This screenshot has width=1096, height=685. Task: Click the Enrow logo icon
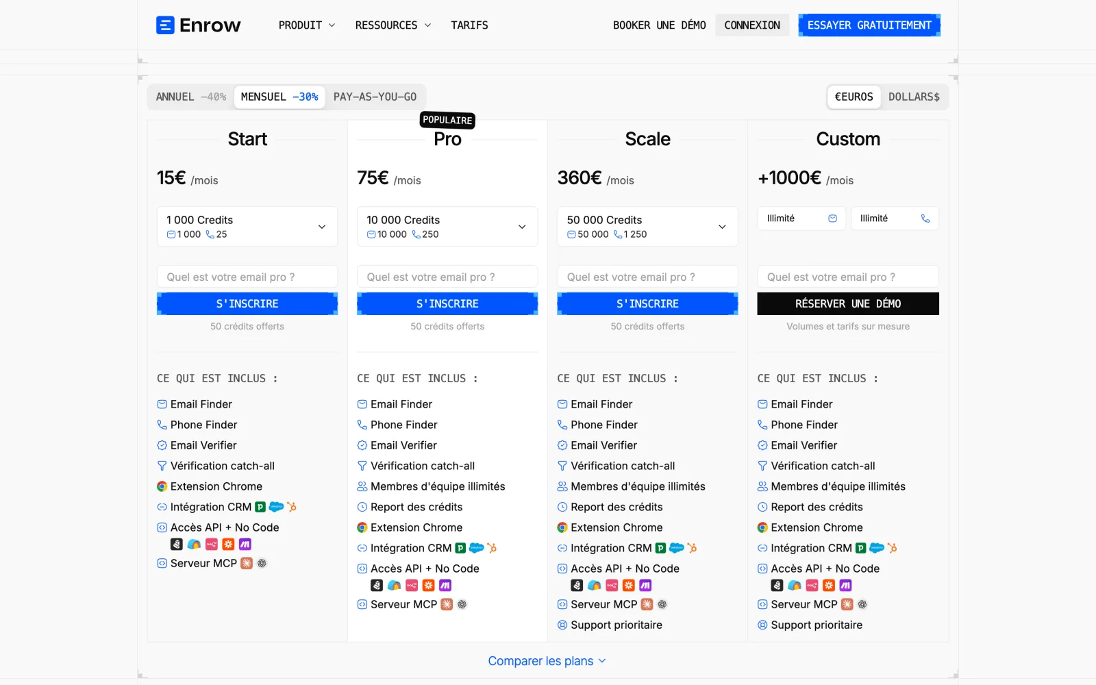pyautogui.click(x=165, y=25)
